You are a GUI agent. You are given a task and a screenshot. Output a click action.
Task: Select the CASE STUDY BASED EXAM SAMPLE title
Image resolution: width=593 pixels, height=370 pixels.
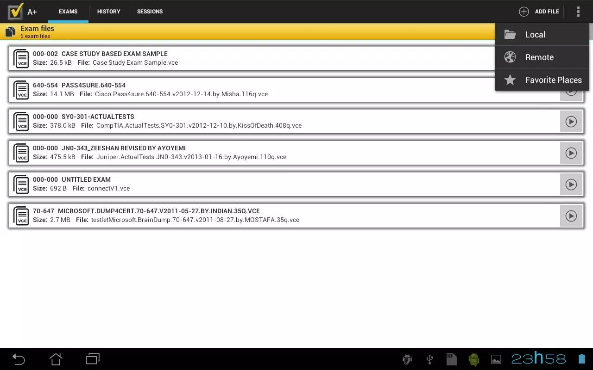pos(114,54)
